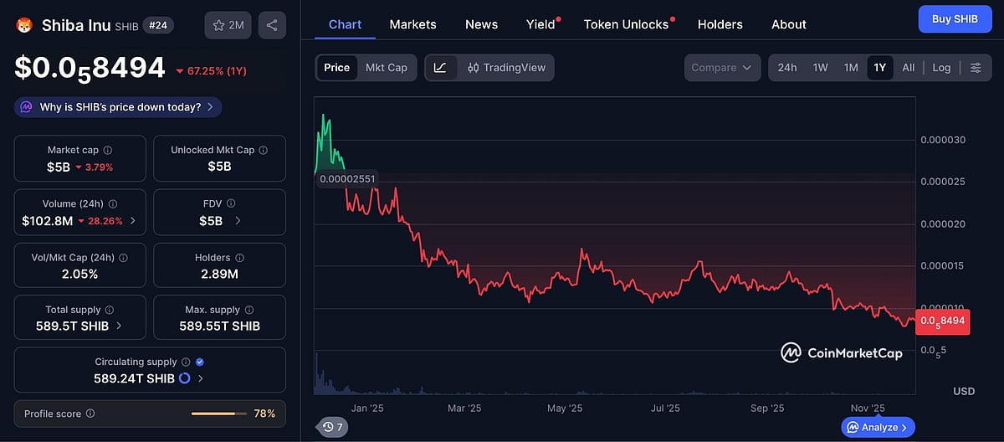Screen dimensions: 1004x442
Task: Click the 2.05% Vol/Mkt Cap value
Action: [79, 274]
